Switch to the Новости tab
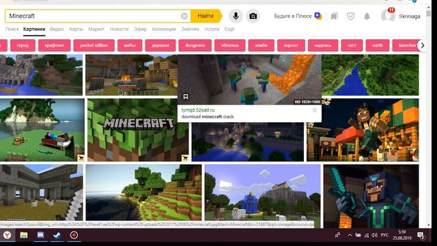Viewport: 437px width, 246px height. (x=119, y=29)
